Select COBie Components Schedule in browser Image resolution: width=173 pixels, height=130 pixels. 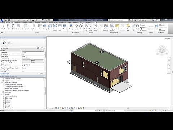(x=13, y=84)
